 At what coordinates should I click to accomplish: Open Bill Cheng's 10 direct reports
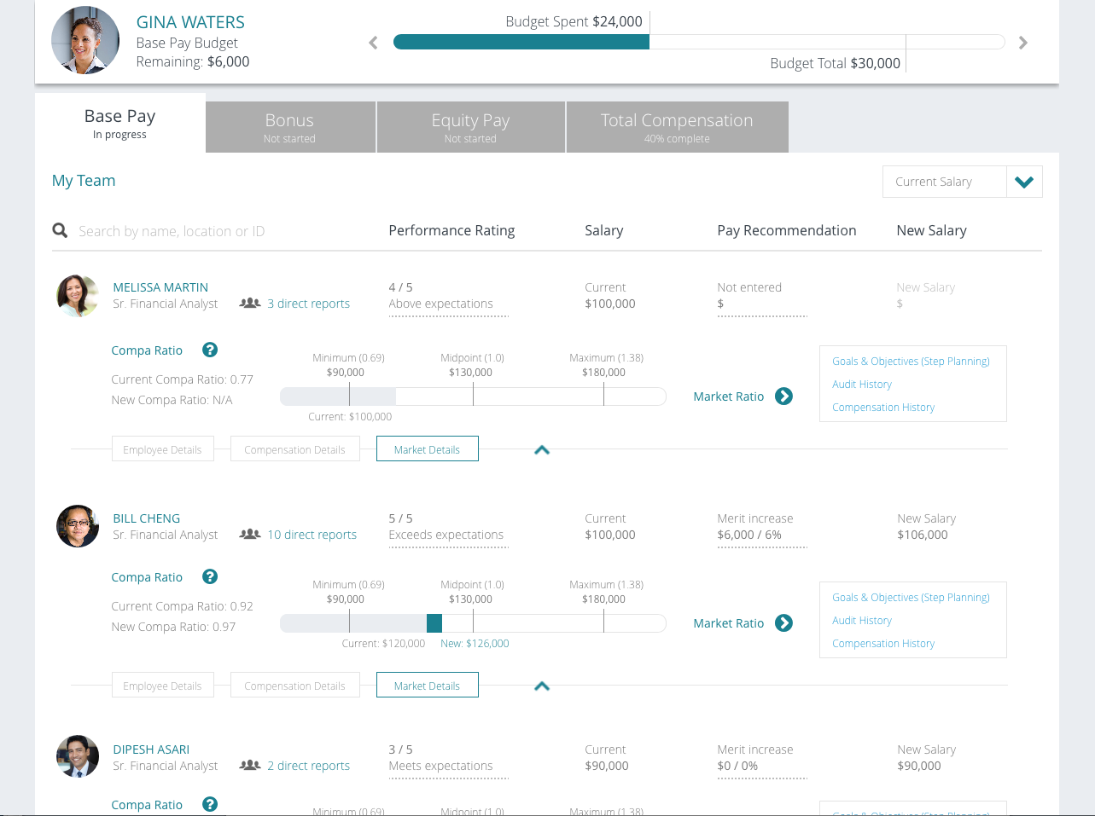click(312, 535)
